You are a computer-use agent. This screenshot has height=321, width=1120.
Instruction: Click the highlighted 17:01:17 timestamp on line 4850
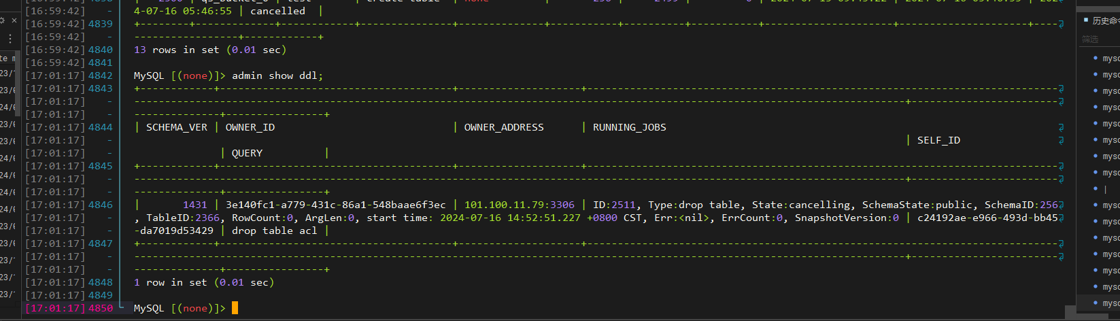[55, 308]
